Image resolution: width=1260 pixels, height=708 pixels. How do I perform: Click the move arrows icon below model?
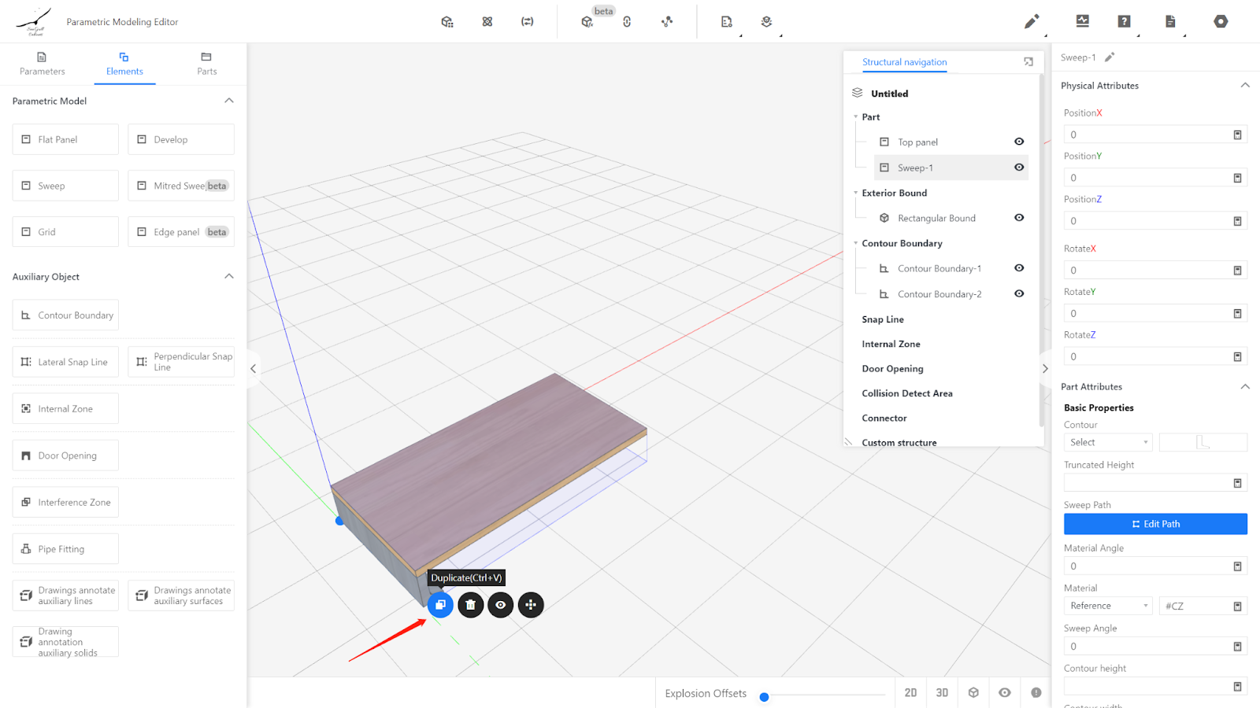tap(531, 605)
